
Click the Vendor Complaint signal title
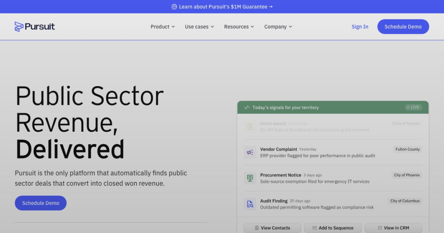[278, 149]
